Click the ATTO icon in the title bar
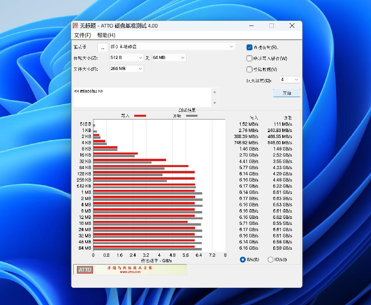371x305 pixels. (76, 26)
